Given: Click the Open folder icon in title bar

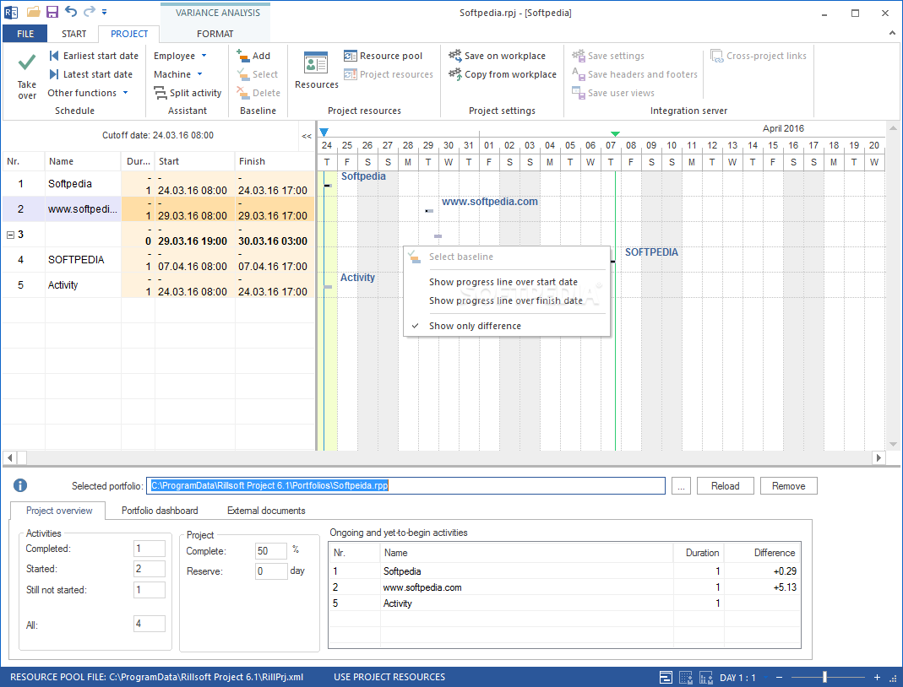Looking at the screenshot, I should 34,12.
